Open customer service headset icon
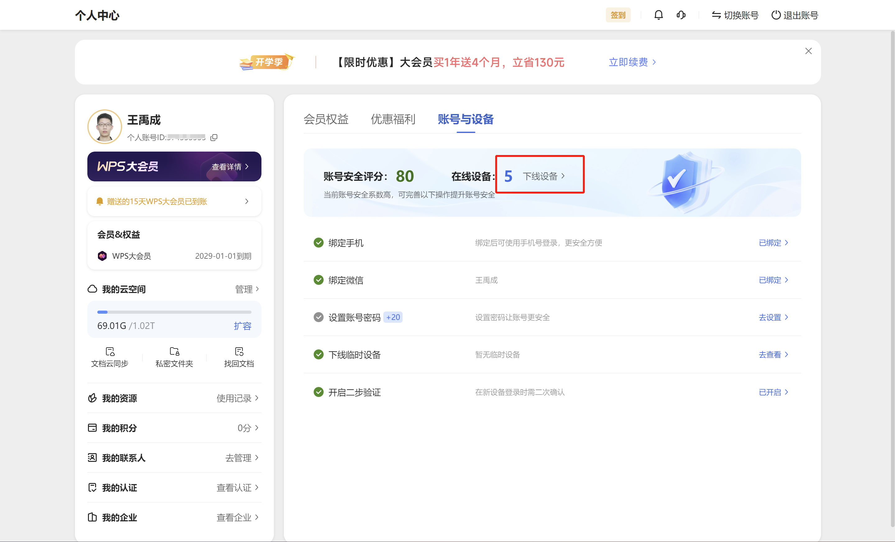 (681, 15)
